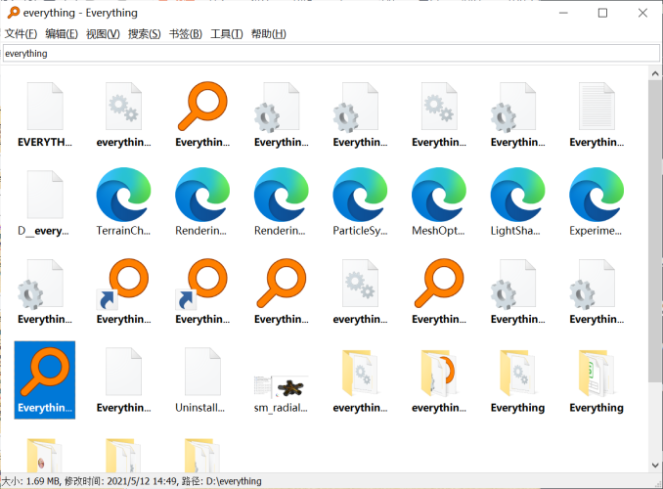Select the EVERYTH... blank file

point(45,114)
